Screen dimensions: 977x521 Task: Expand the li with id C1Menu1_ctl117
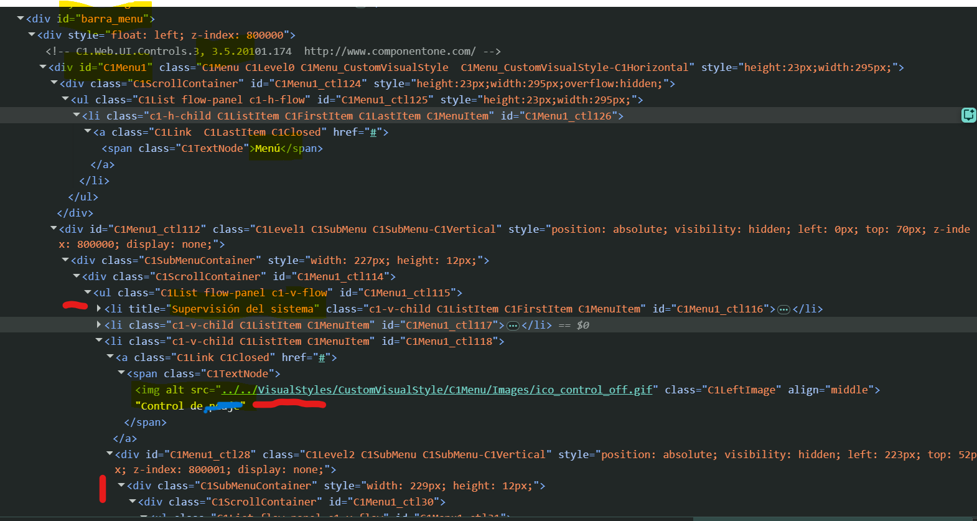click(x=99, y=325)
